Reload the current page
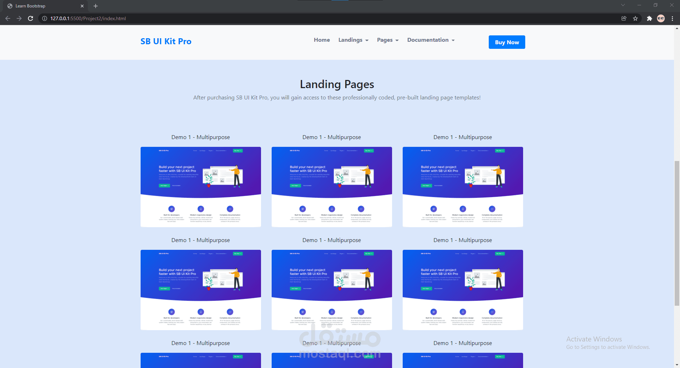This screenshot has height=368, width=680. [x=30, y=18]
